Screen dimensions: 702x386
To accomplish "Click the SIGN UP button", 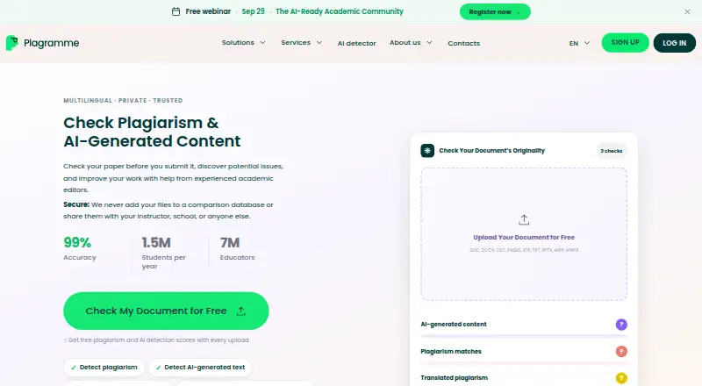I will coord(625,42).
